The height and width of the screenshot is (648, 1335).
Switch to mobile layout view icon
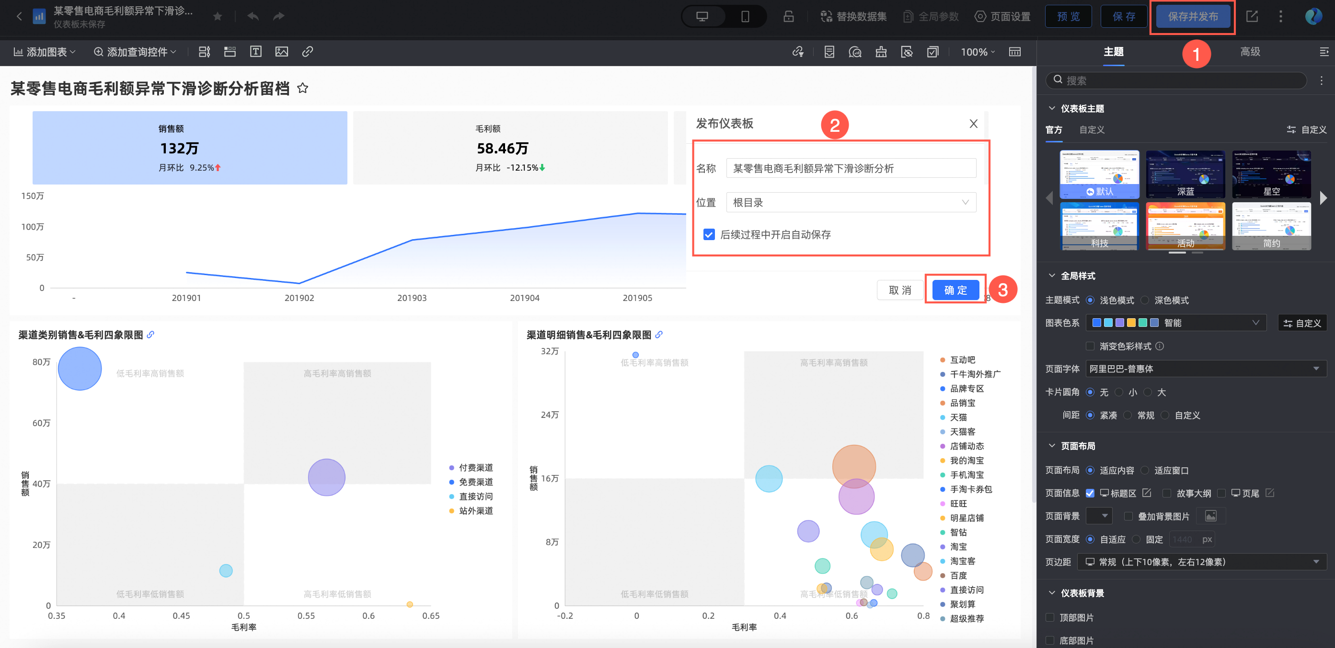[745, 17]
